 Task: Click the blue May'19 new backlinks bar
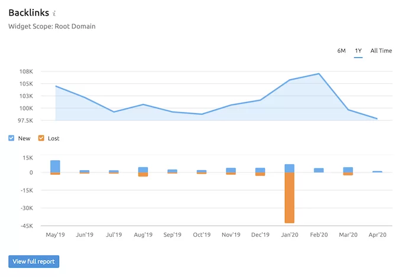tap(55, 167)
